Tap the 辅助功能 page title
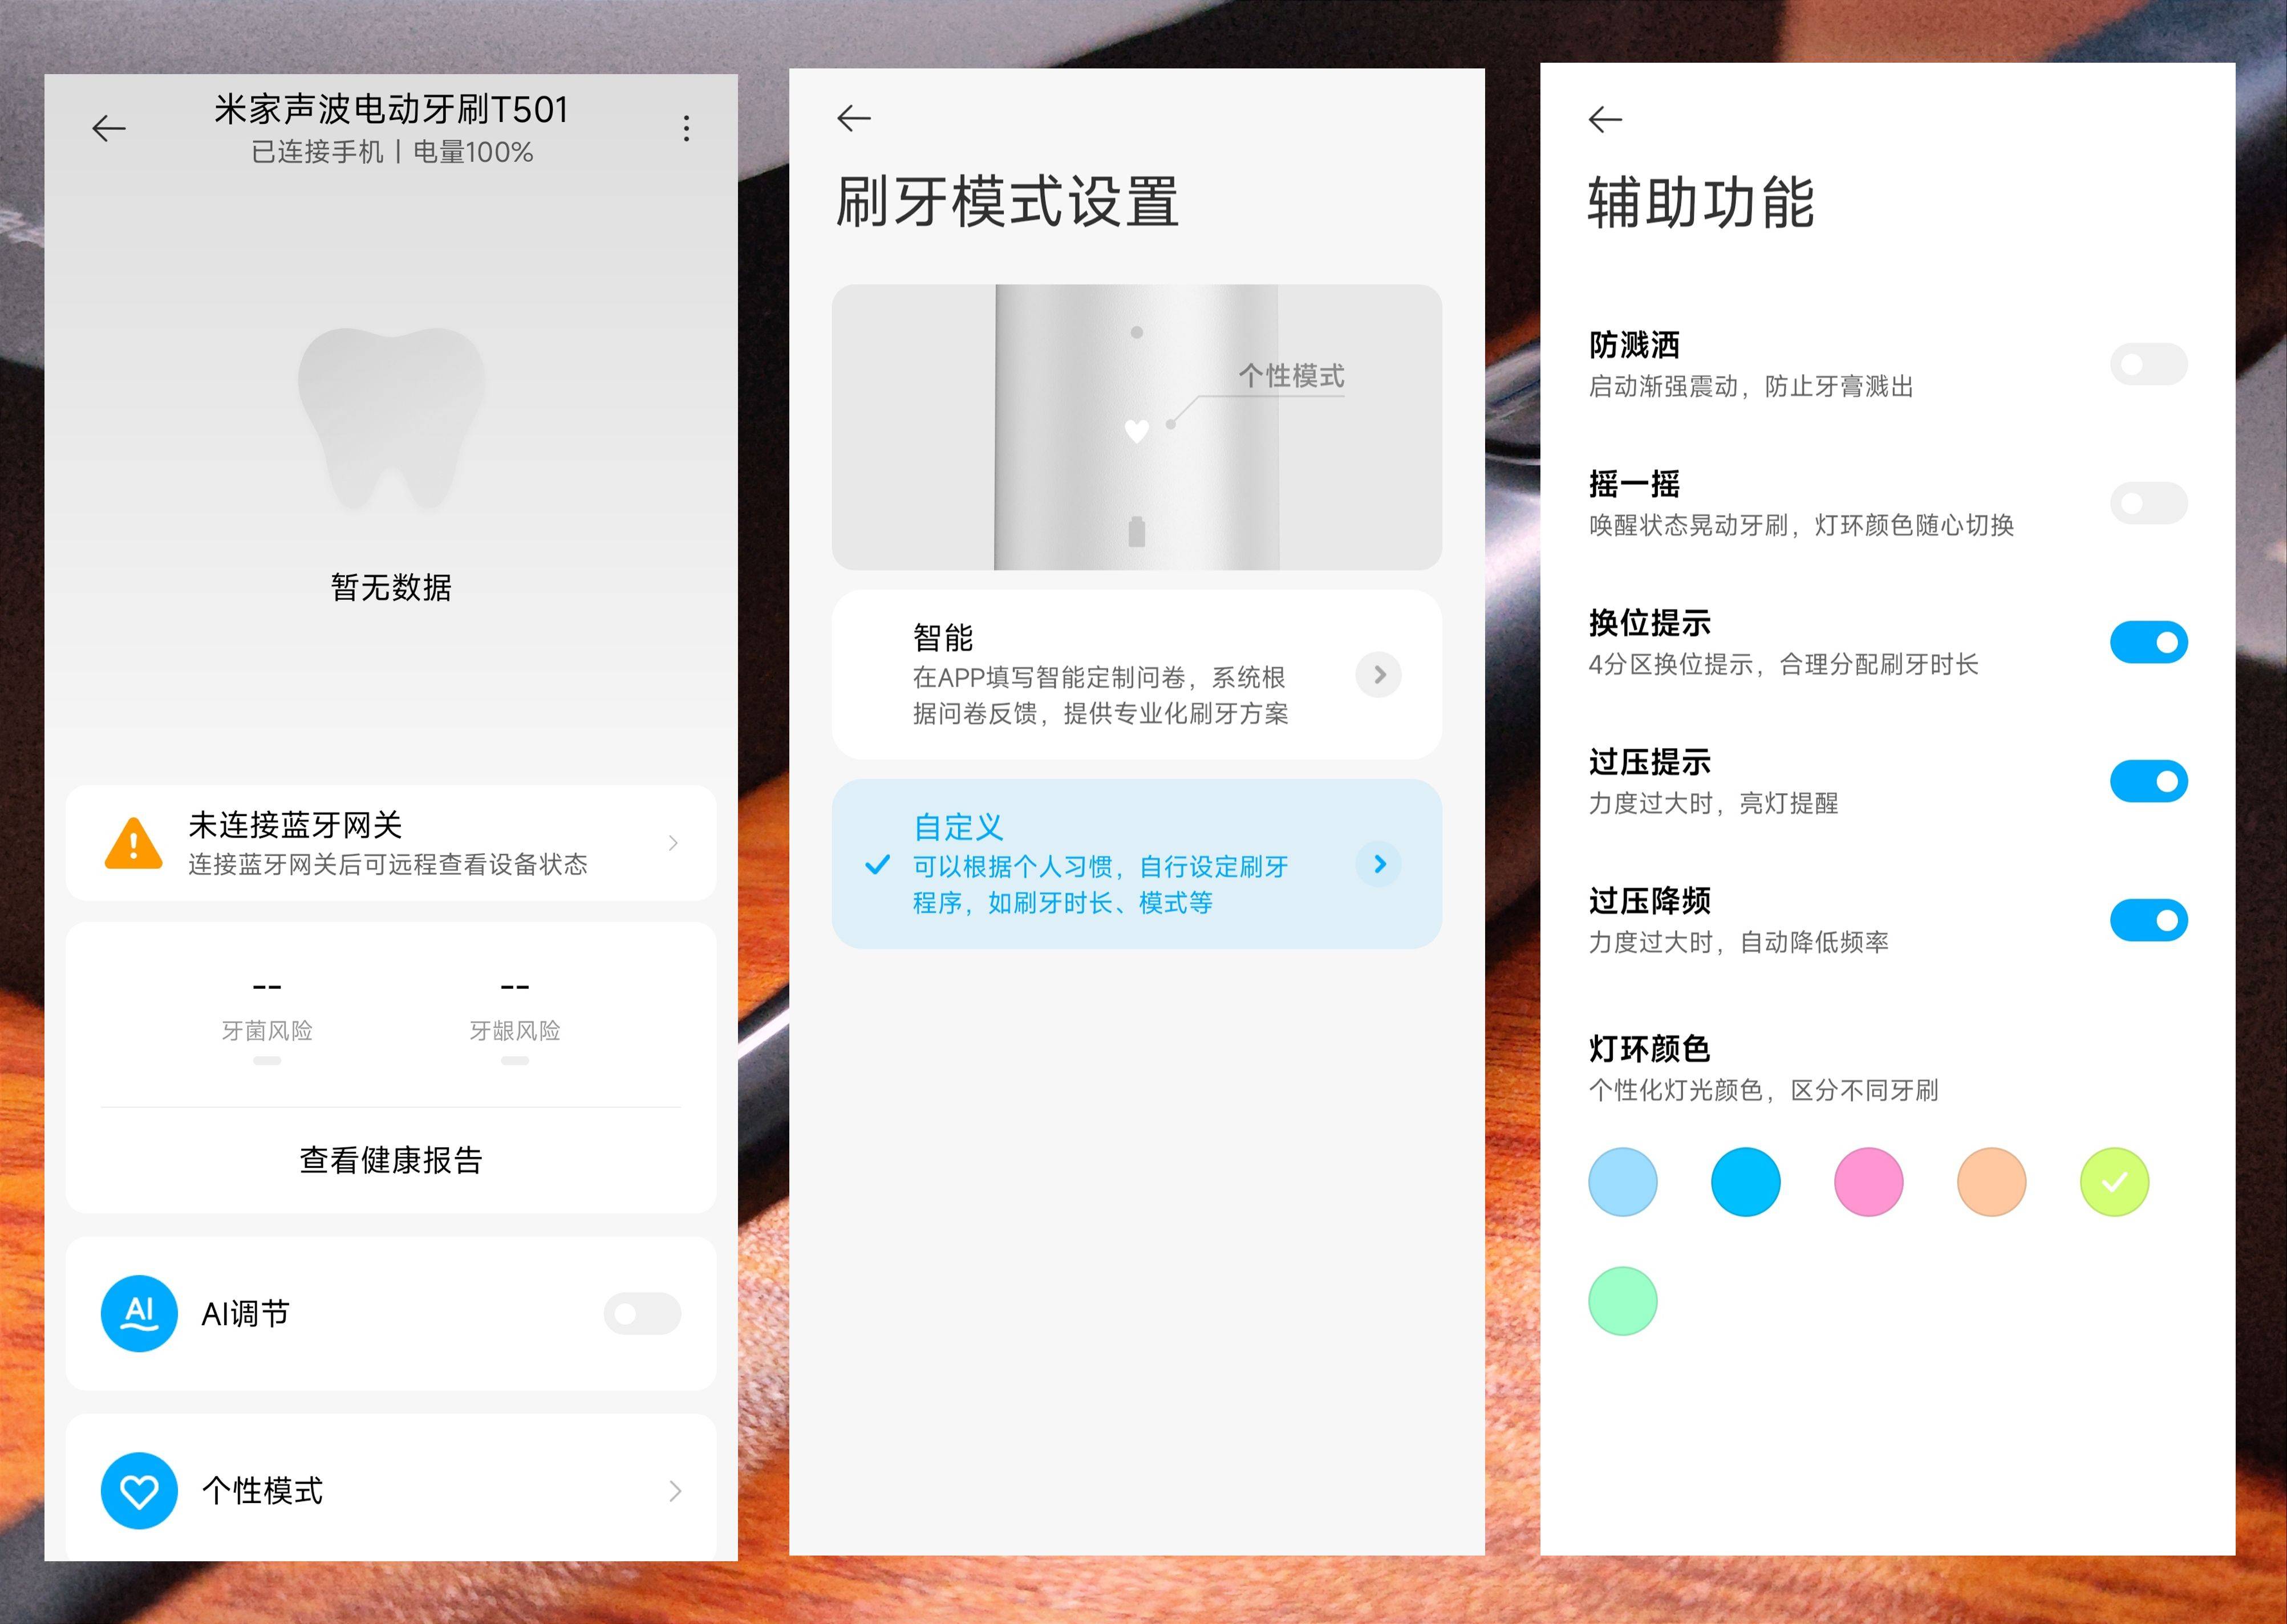The image size is (2287, 1624). 1700,202
